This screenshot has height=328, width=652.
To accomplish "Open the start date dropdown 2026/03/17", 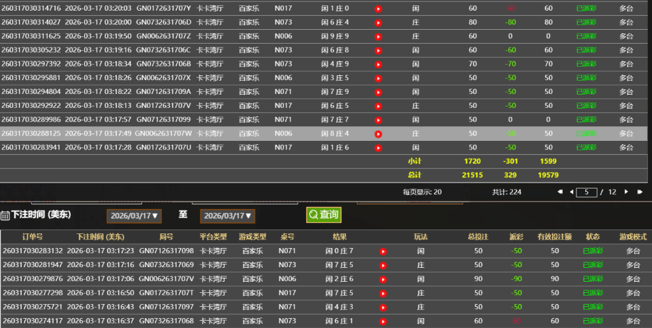I will [134, 216].
